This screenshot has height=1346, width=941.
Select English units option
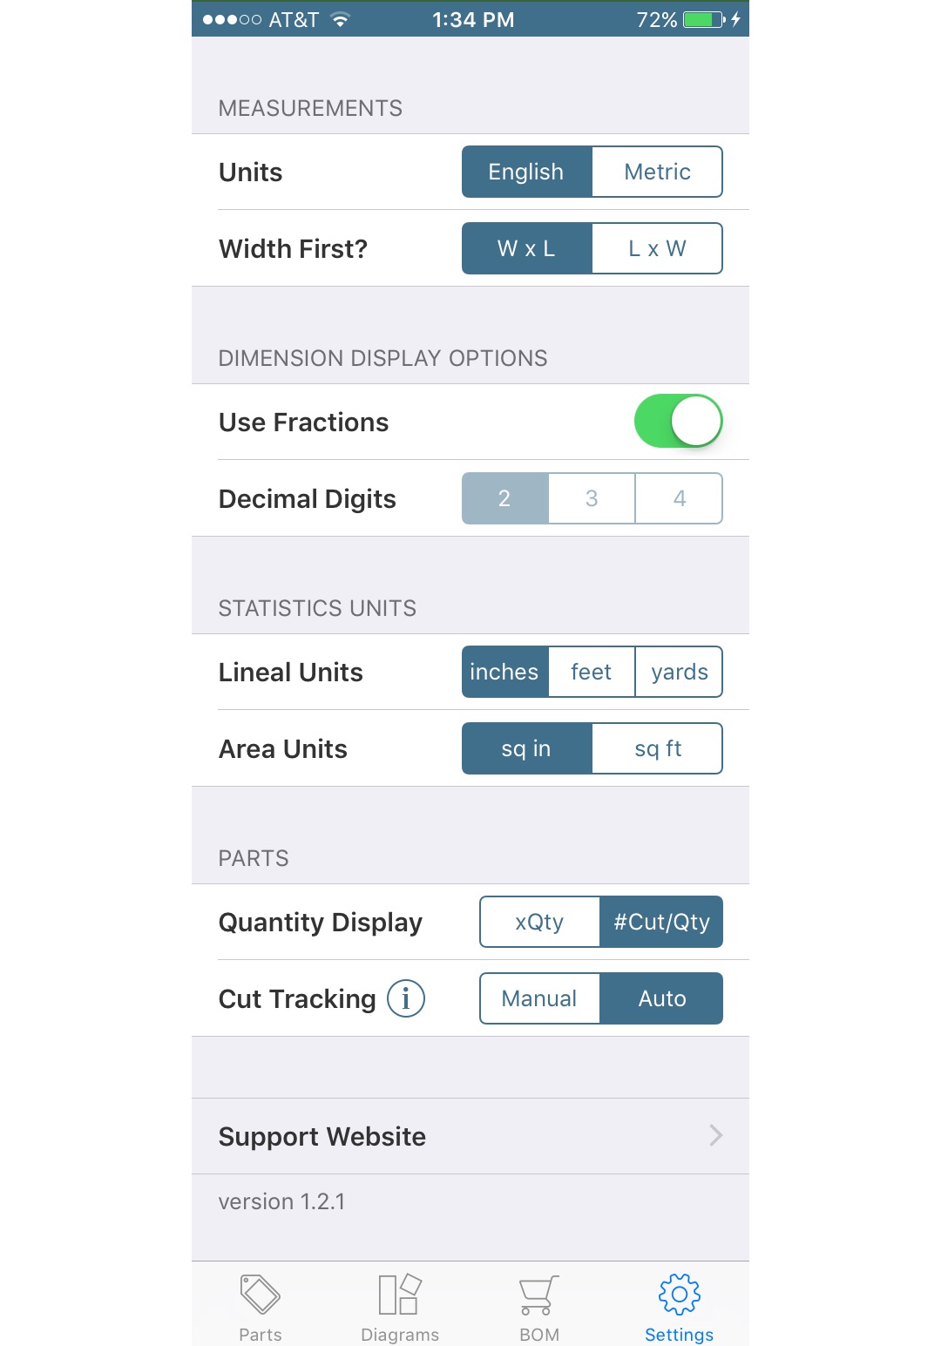(x=527, y=172)
